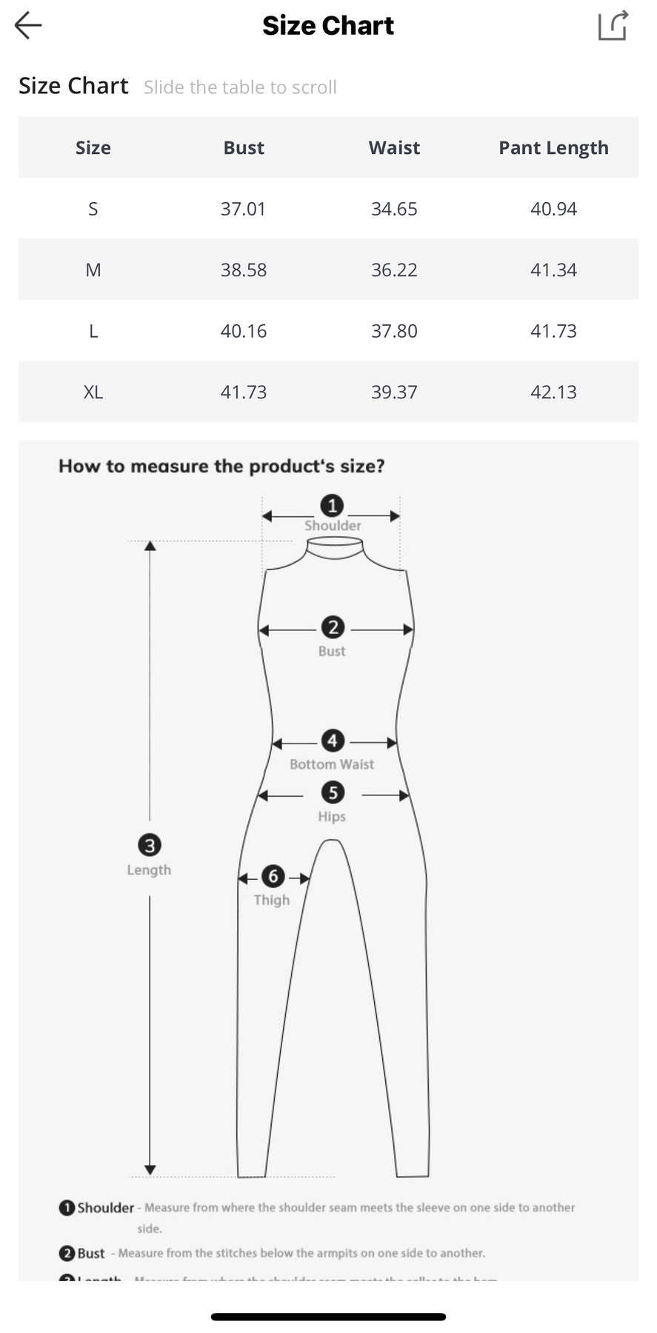
Task: Select the Pant Length column header
Action: pyautogui.click(x=553, y=148)
